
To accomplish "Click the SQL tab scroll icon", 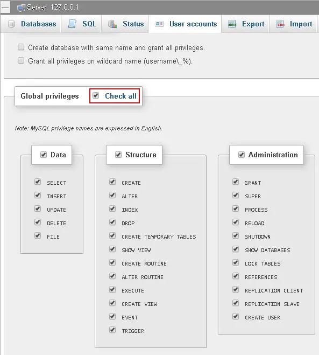I will (x=72, y=24).
